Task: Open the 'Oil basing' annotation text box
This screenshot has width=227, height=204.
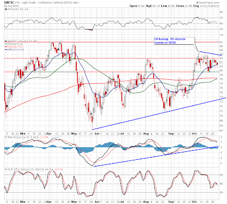Action: tap(174, 41)
